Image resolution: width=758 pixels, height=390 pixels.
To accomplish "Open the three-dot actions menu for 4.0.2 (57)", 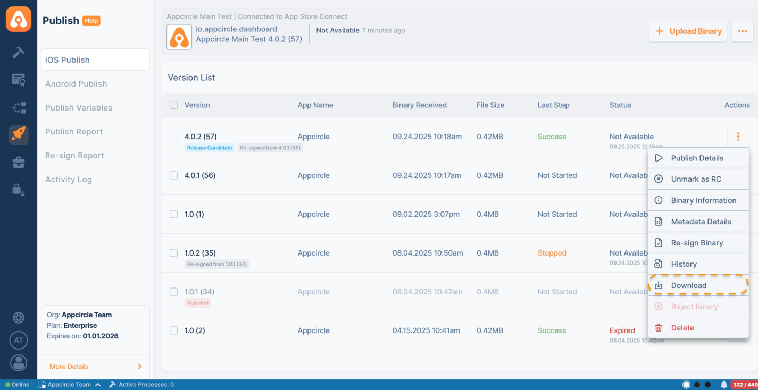I will click(738, 137).
